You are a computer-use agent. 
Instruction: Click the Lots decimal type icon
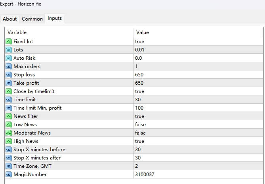coord(9,49)
